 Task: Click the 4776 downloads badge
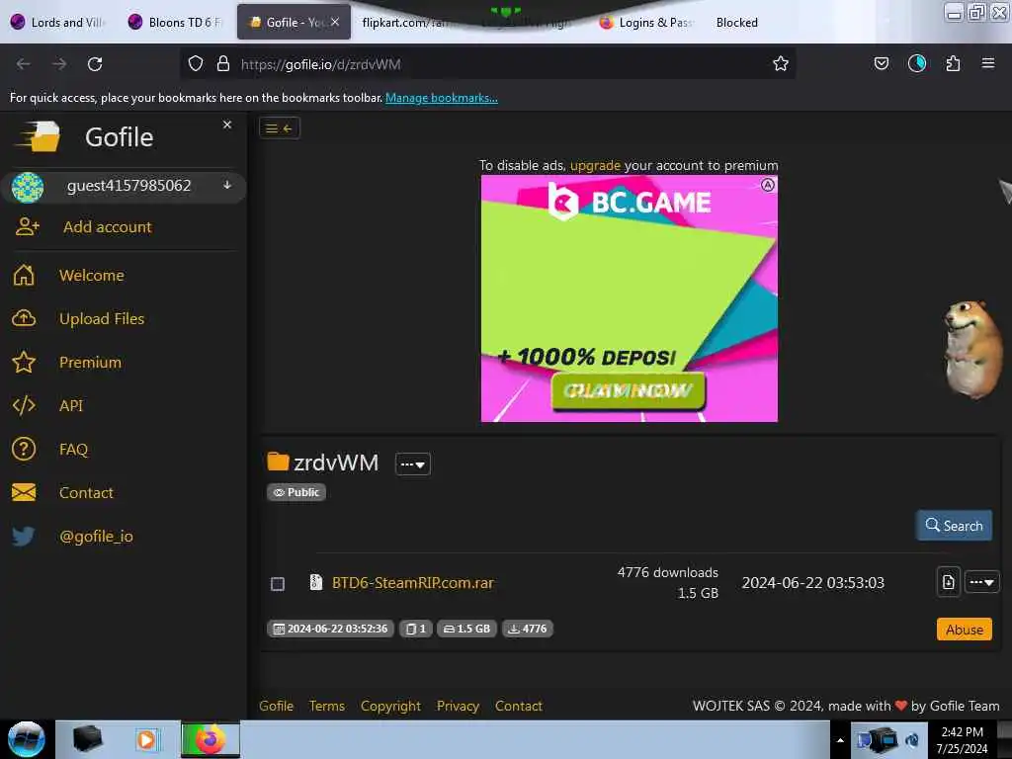528,629
